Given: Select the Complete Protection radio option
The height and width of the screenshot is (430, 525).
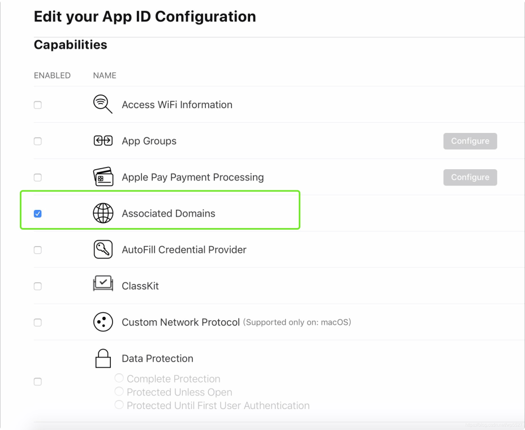Looking at the screenshot, I should pos(119,378).
